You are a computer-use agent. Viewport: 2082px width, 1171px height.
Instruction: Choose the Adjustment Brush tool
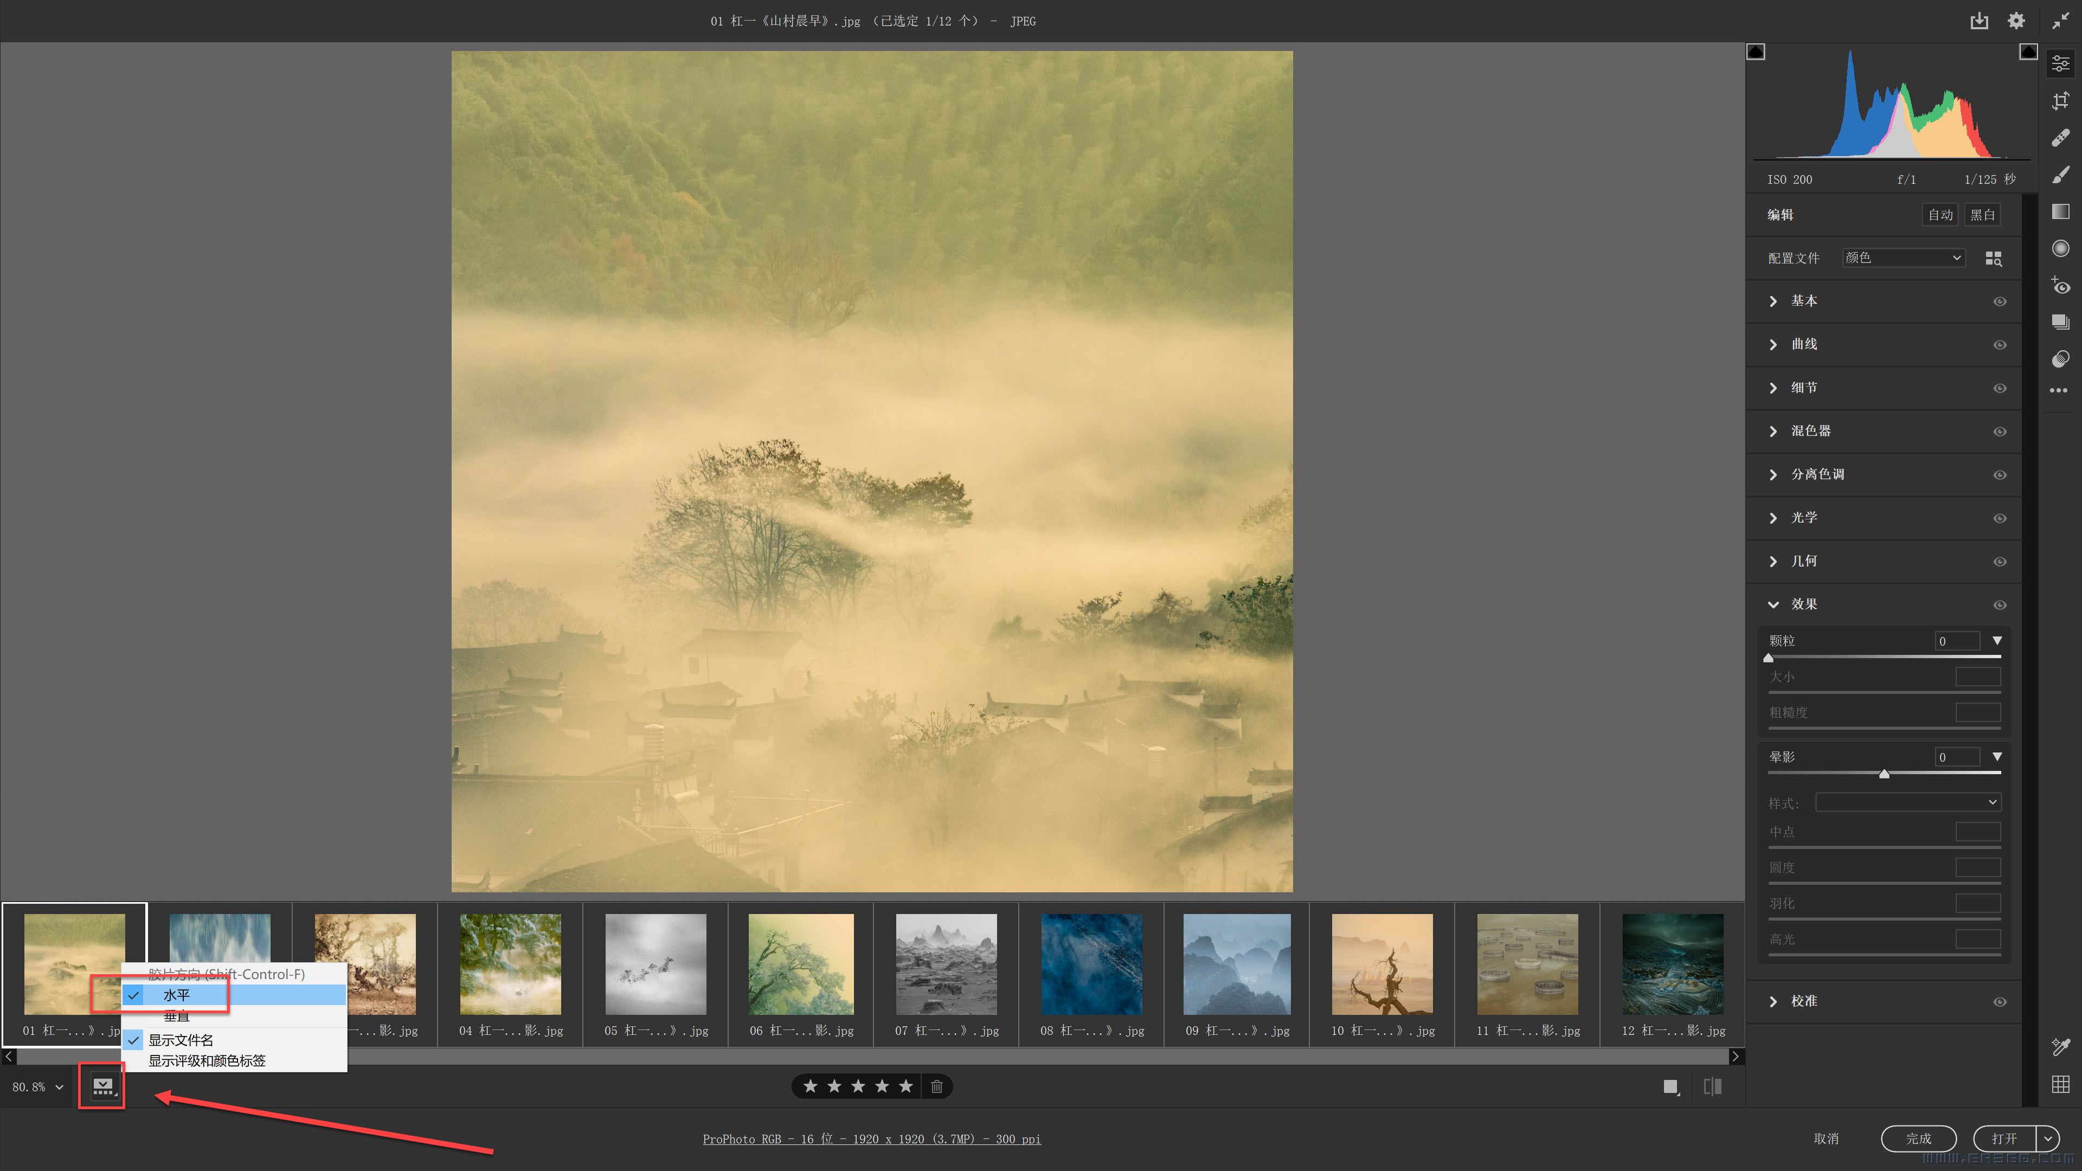(2060, 175)
